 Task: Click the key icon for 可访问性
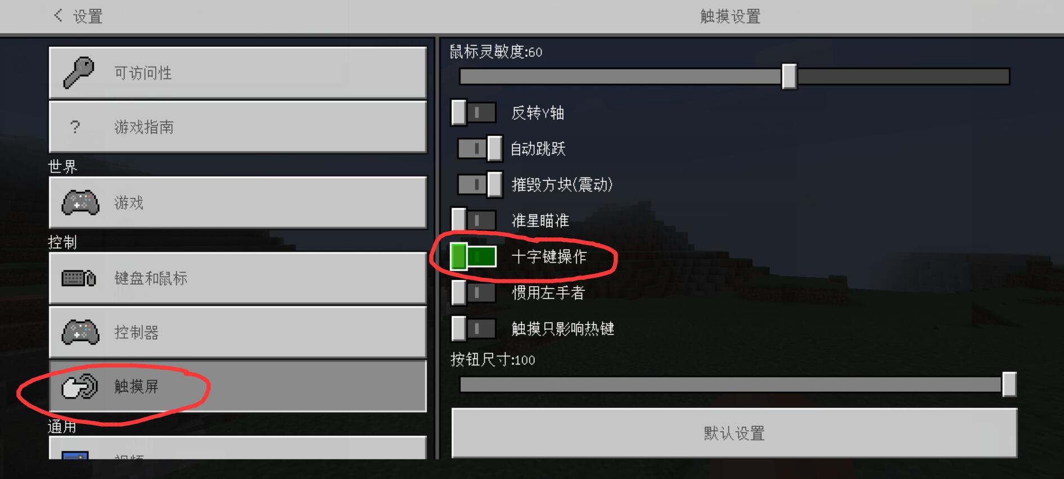[x=79, y=73]
